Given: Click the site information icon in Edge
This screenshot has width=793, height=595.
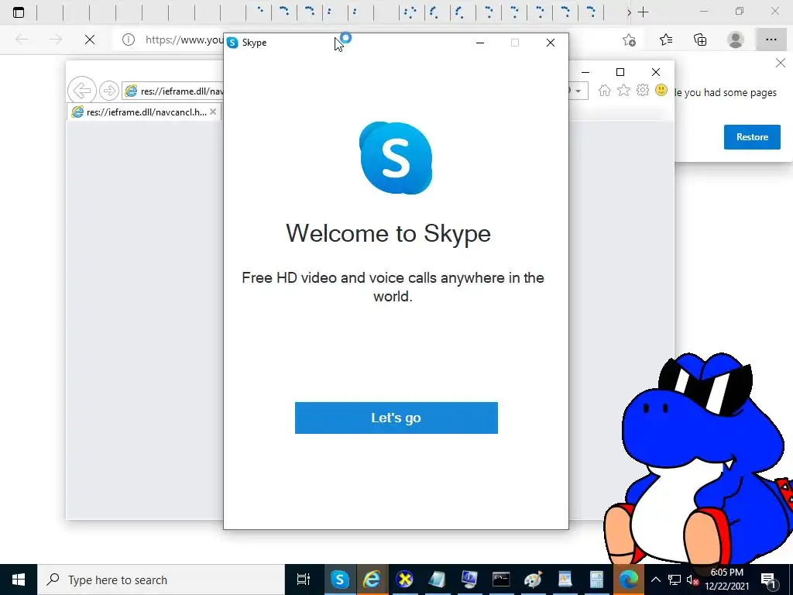Looking at the screenshot, I should pos(129,40).
